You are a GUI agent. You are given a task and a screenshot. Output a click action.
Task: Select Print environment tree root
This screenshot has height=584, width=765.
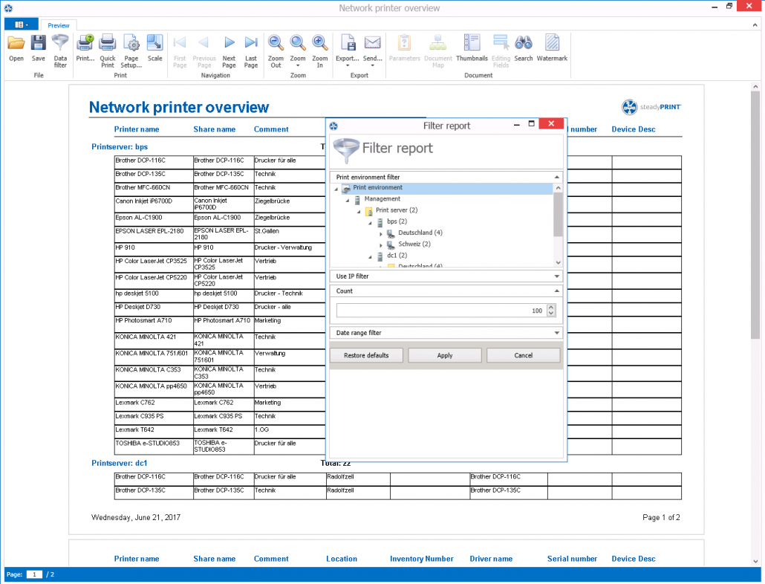tap(377, 188)
